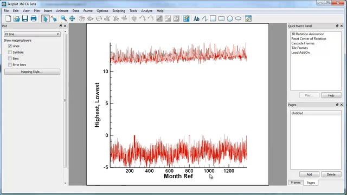Open the Help menu

[160, 11]
